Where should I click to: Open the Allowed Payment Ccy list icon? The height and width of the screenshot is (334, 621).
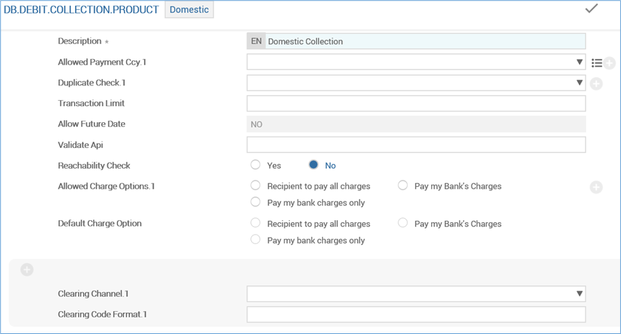597,63
